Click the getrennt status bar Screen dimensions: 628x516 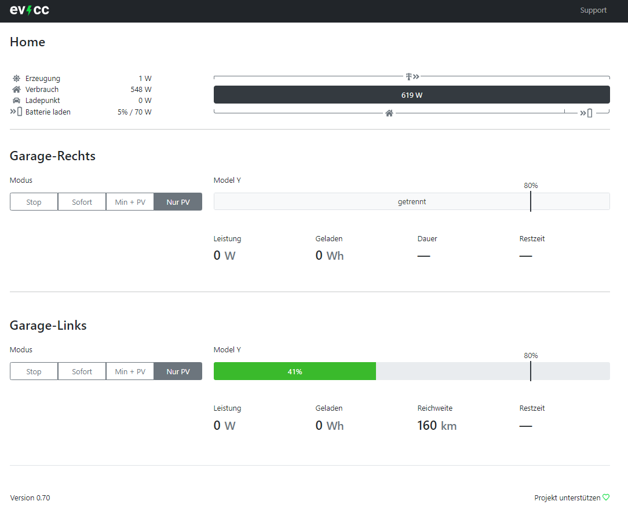tap(412, 202)
